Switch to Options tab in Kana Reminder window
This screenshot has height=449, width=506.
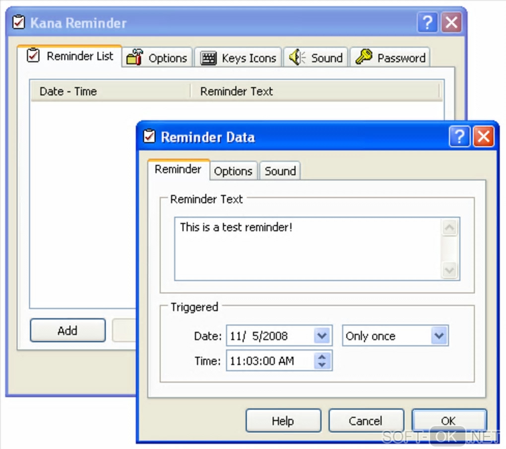pos(157,58)
